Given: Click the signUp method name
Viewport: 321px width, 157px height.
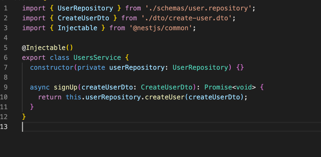Looking at the screenshot, I should pyautogui.click(x=66, y=87).
